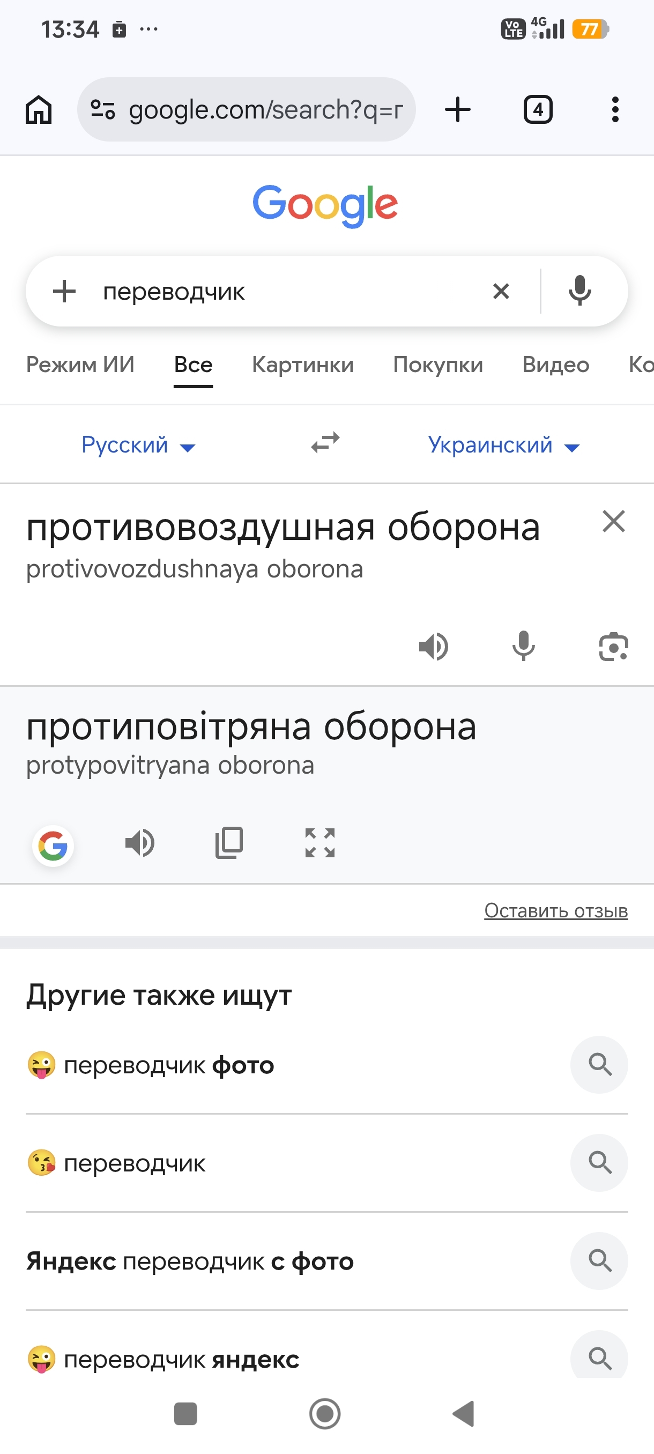This screenshot has width=654, height=1454.
Task: Open the browser three-dot menu
Action: pyautogui.click(x=615, y=109)
